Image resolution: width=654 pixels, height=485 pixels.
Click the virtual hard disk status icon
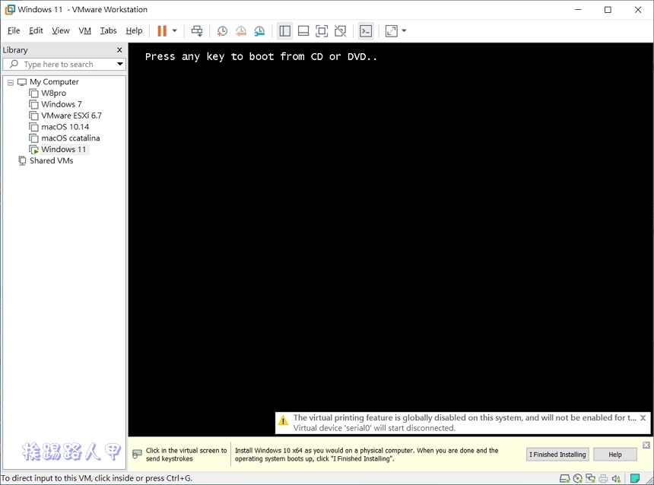point(564,478)
